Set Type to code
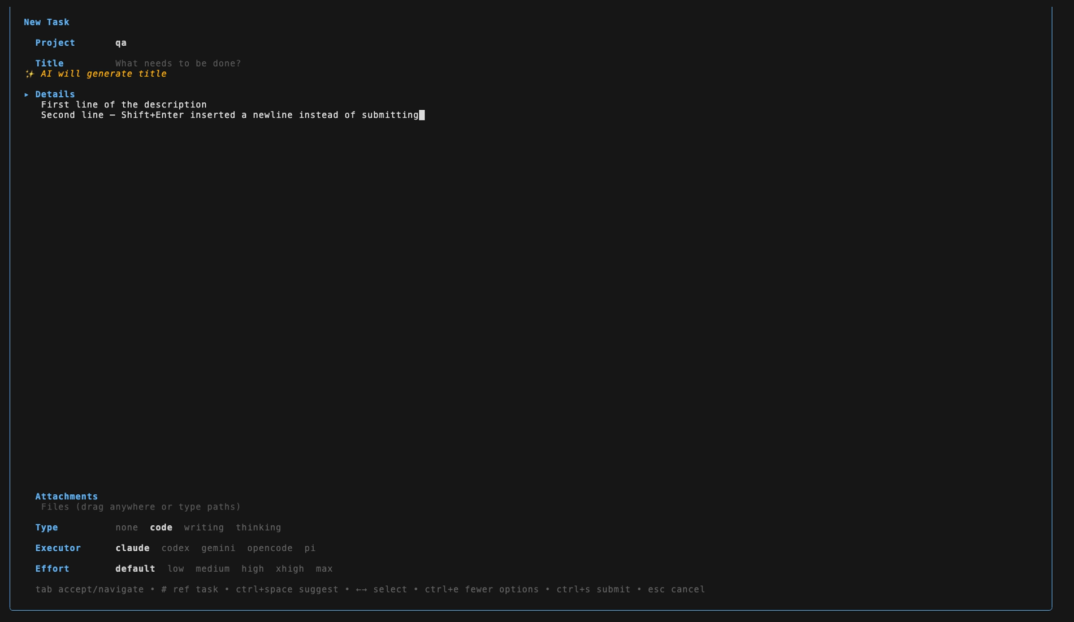The width and height of the screenshot is (1074, 622). (161, 528)
